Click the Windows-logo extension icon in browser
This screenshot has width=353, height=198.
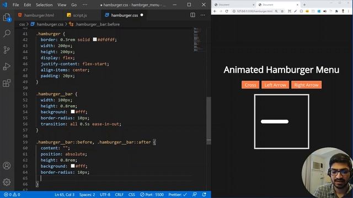(x=319, y=11)
